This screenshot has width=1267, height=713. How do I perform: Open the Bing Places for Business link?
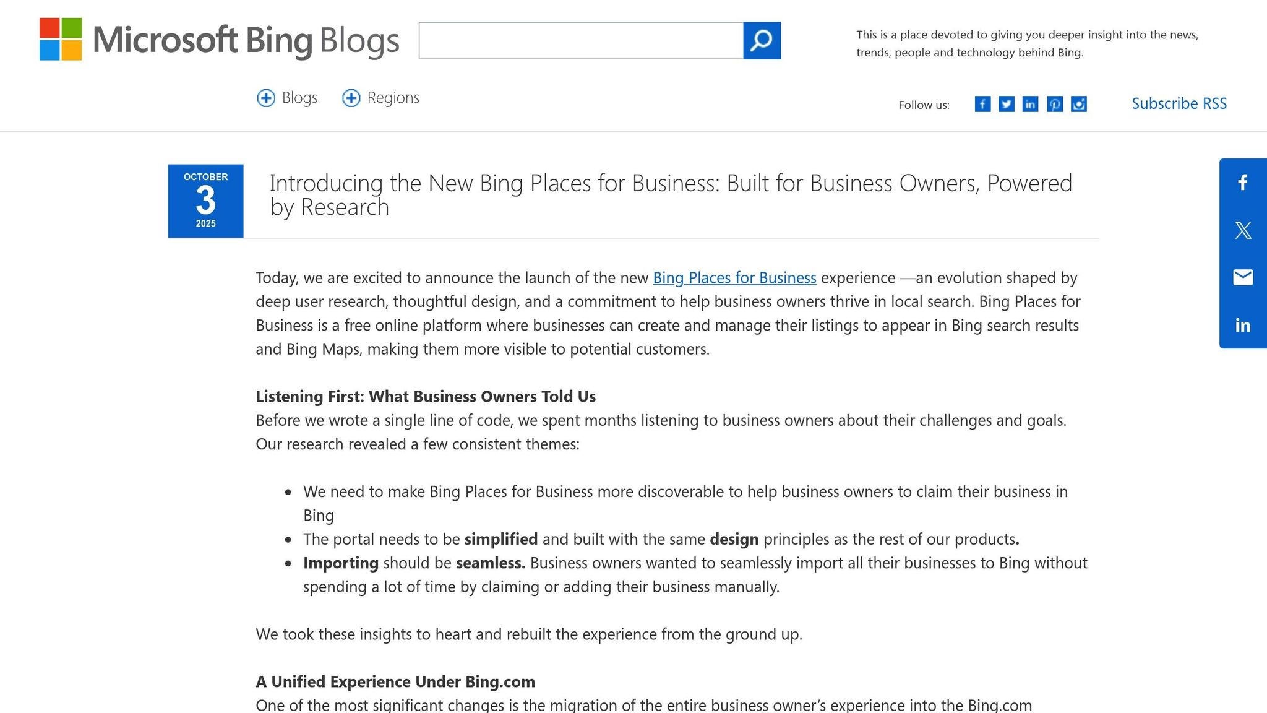(734, 278)
